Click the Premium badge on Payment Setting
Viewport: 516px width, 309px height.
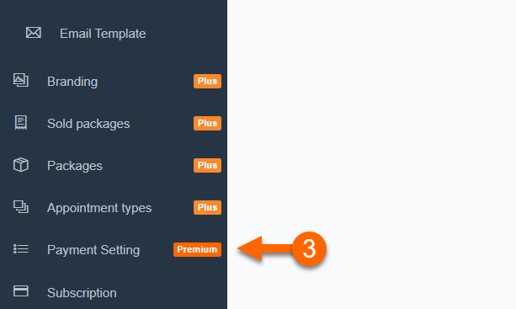pyautogui.click(x=198, y=249)
